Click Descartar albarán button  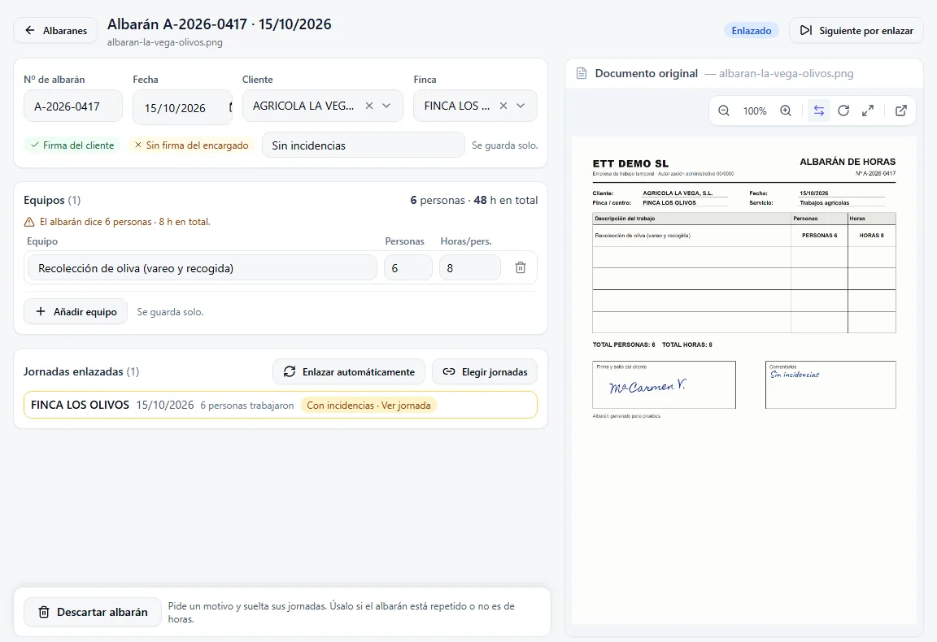(93, 612)
